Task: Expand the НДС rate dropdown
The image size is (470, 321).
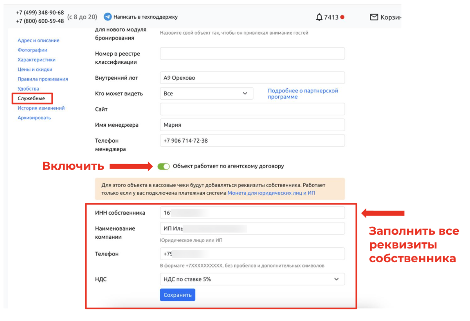Action: pos(252,279)
